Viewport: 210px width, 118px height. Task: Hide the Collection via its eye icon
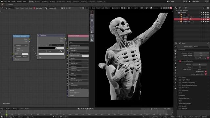coord(201,13)
